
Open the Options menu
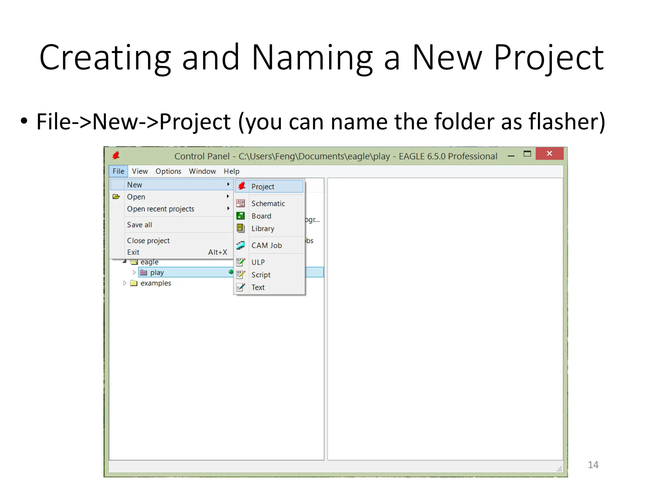coord(168,171)
